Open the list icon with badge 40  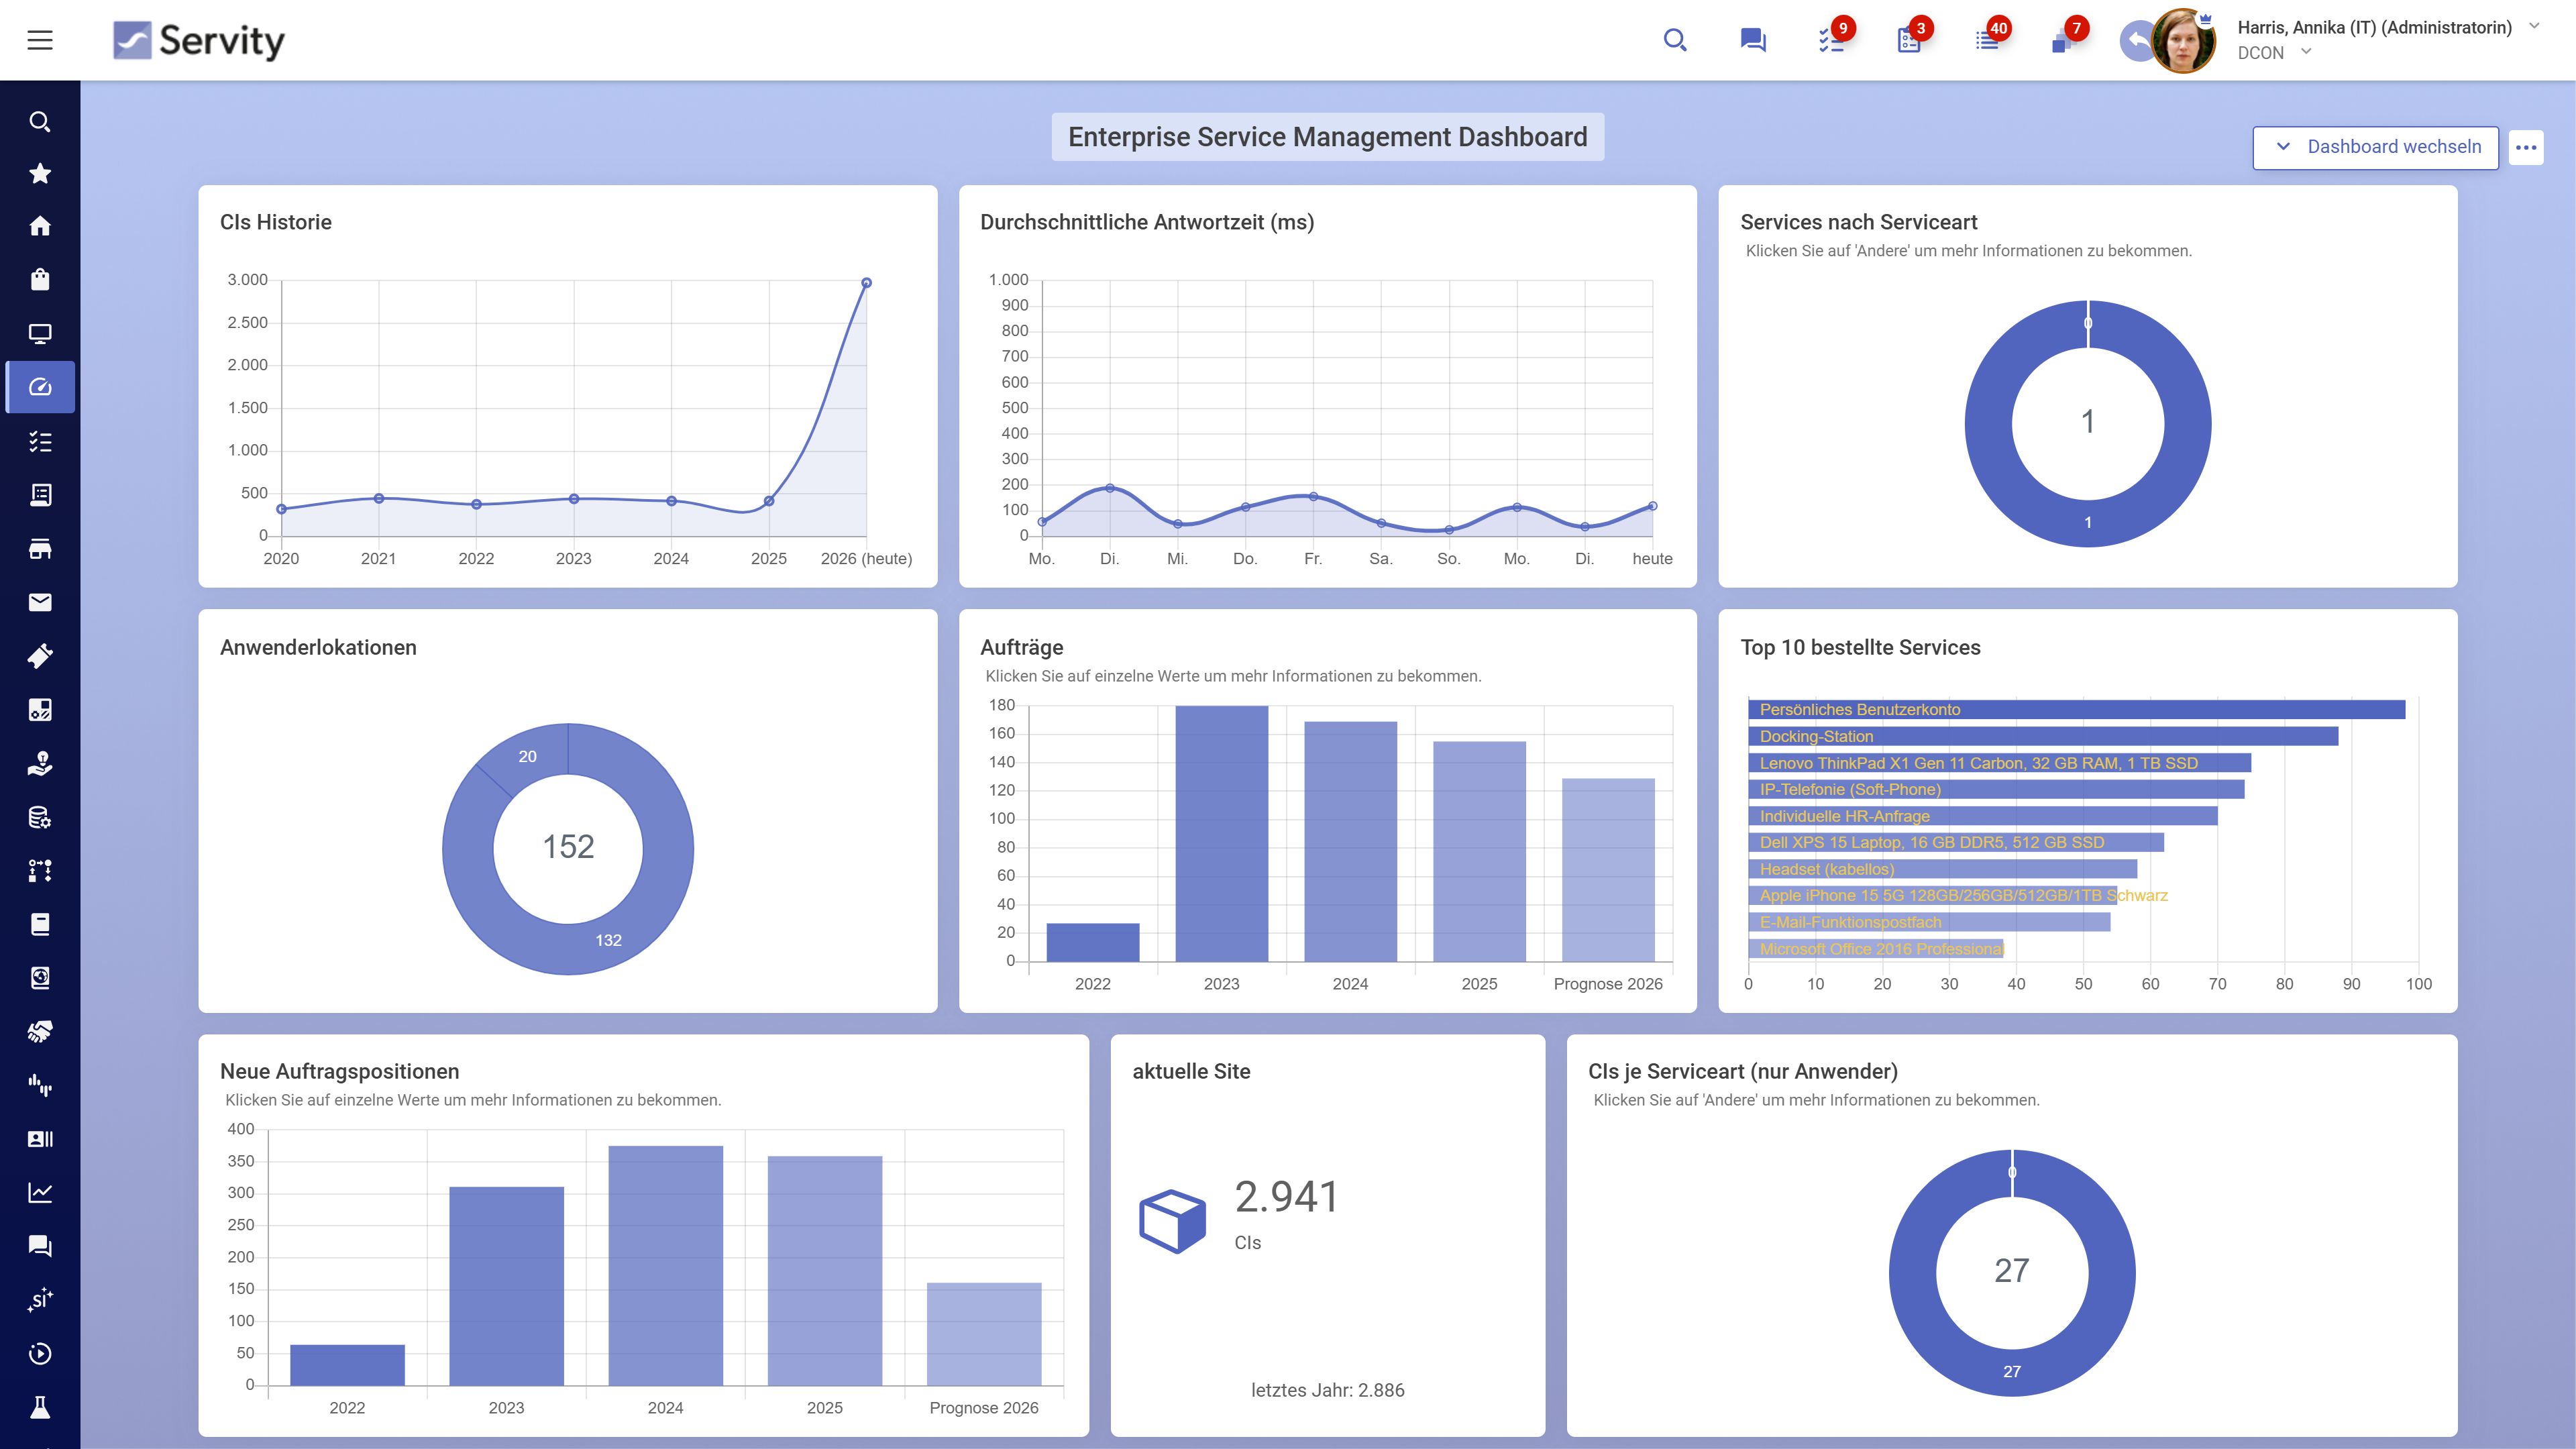coord(1987,40)
